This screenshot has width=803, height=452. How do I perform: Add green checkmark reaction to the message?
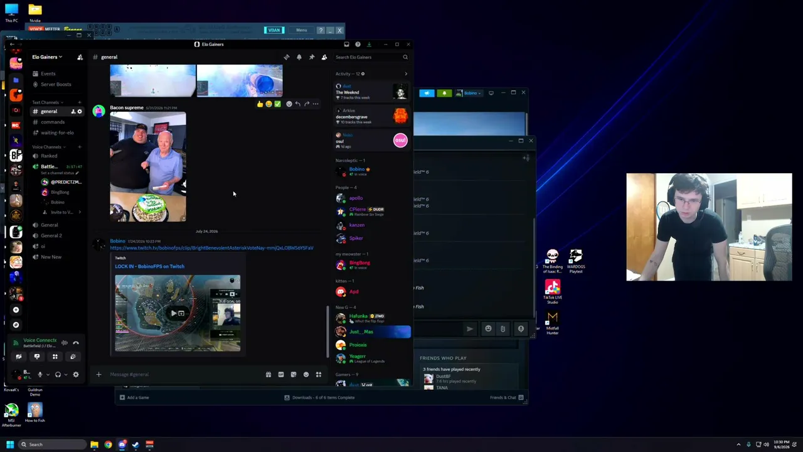[x=277, y=104]
